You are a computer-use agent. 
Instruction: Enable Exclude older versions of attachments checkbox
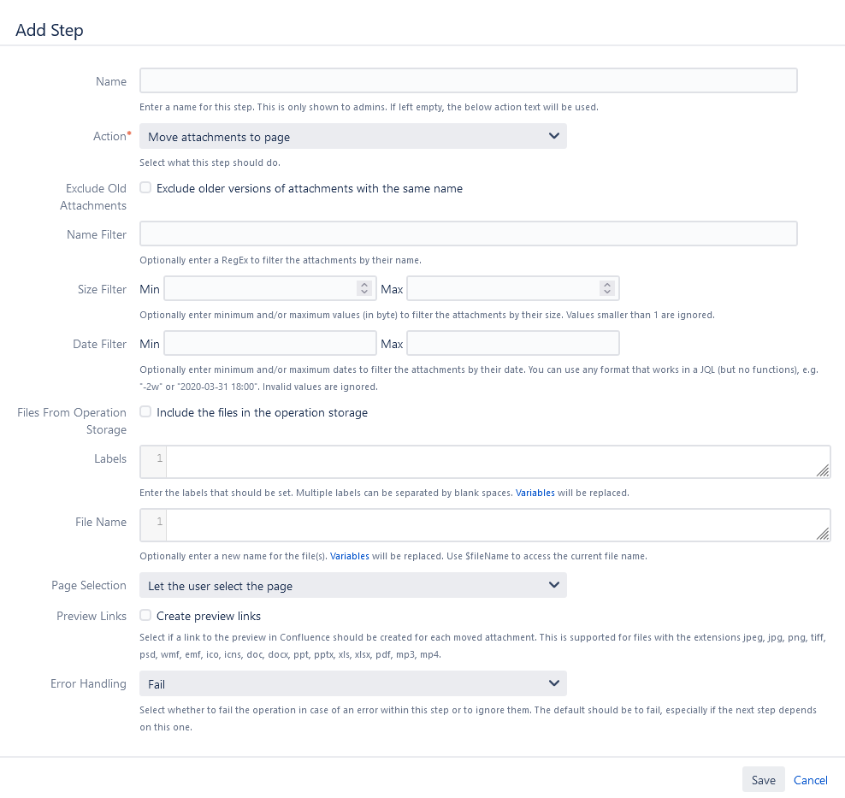click(x=146, y=188)
